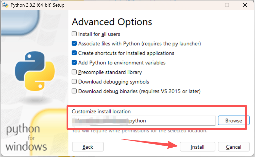Click the Python 3.8.2 (64-bit) Setup title

[38, 5]
